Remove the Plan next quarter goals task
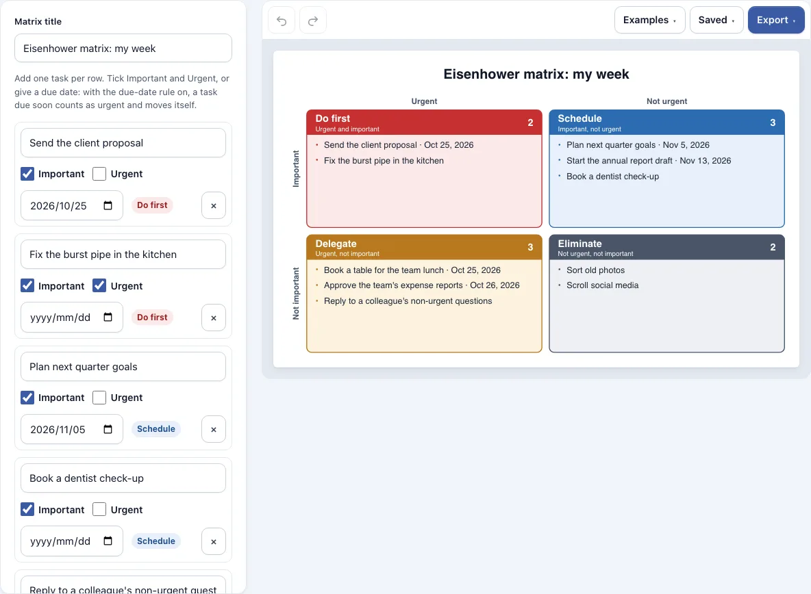This screenshot has width=811, height=594. 214,429
